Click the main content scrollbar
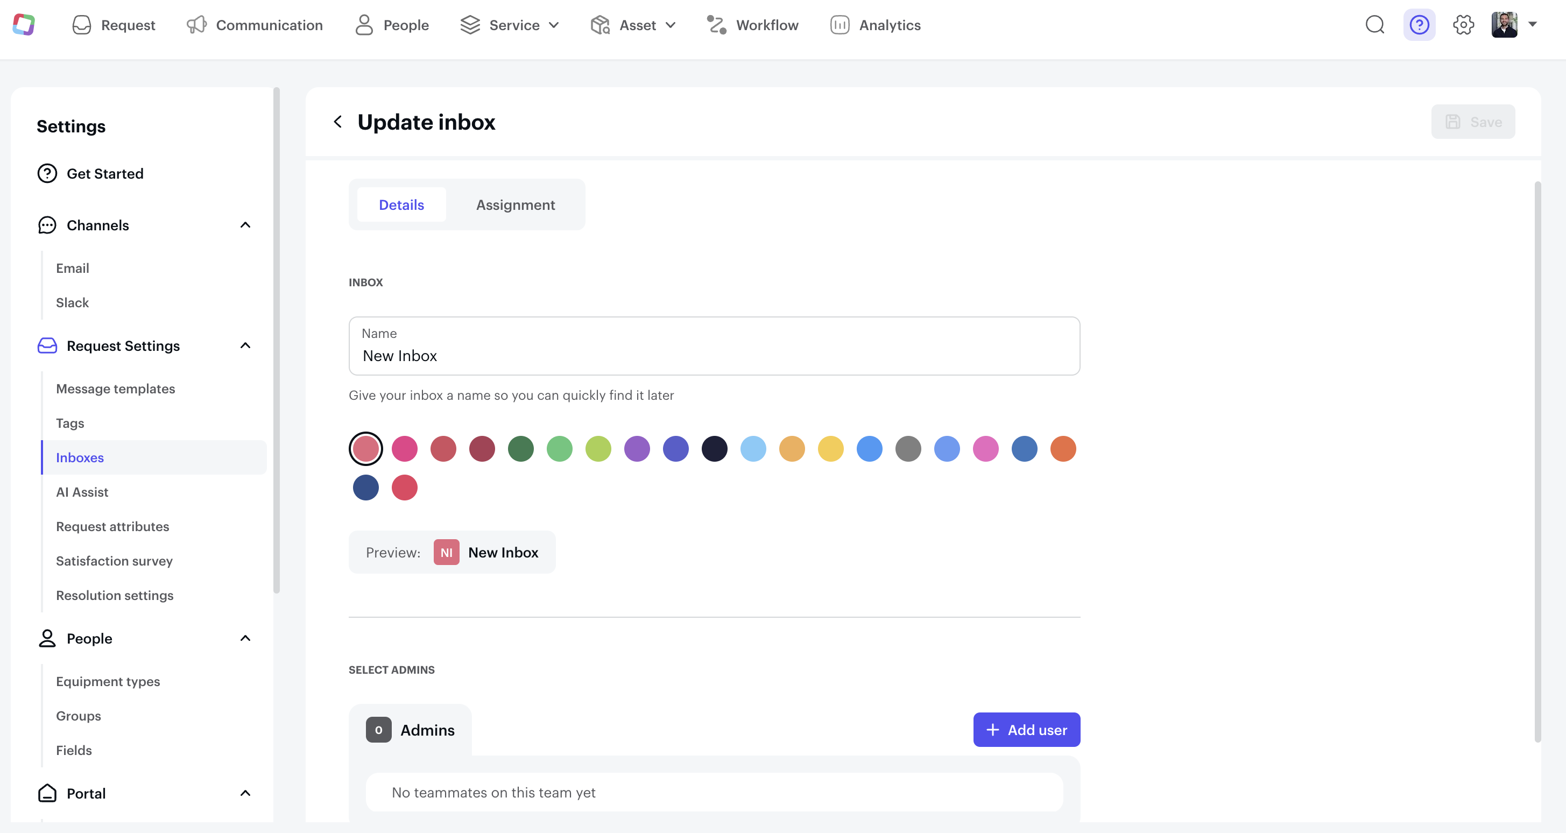Image resolution: width=1566 pixels, height=833 pixels. coord(1537,462)
